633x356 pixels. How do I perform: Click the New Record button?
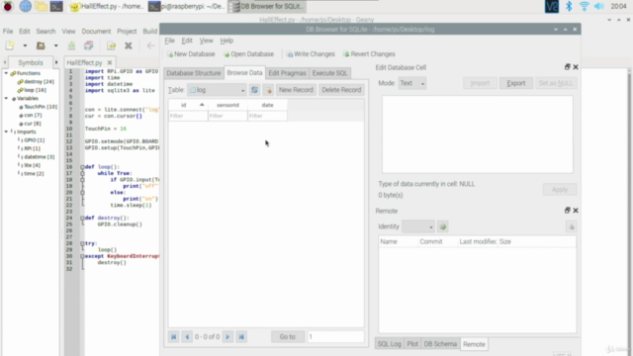coord(296,90)
